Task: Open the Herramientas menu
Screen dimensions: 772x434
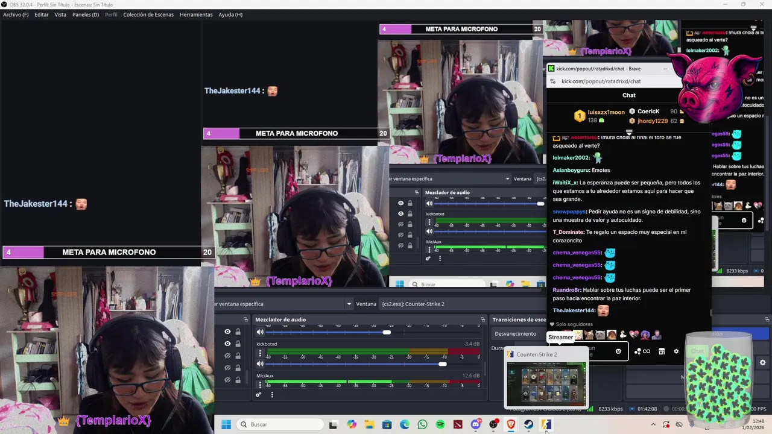Action: 196,14
